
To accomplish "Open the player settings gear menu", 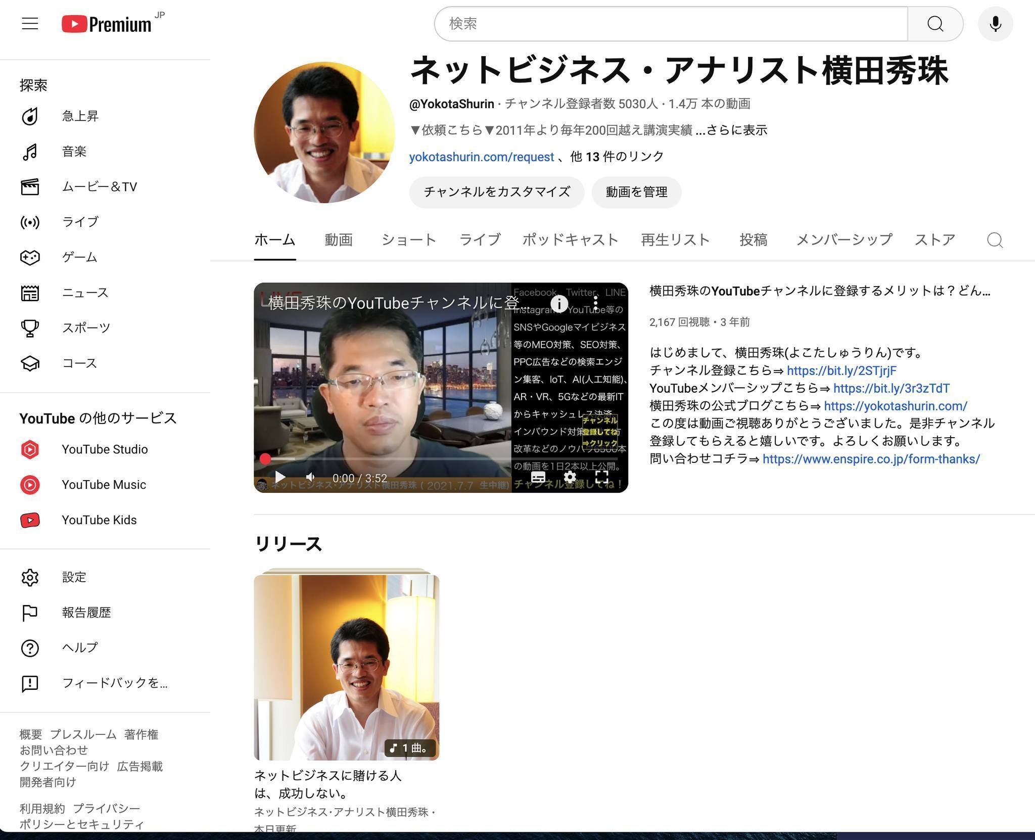I will pyautogui.click(x=570, y=478).
